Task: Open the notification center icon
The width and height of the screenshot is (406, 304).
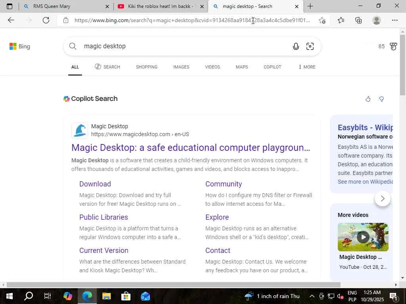Action: 393,296
